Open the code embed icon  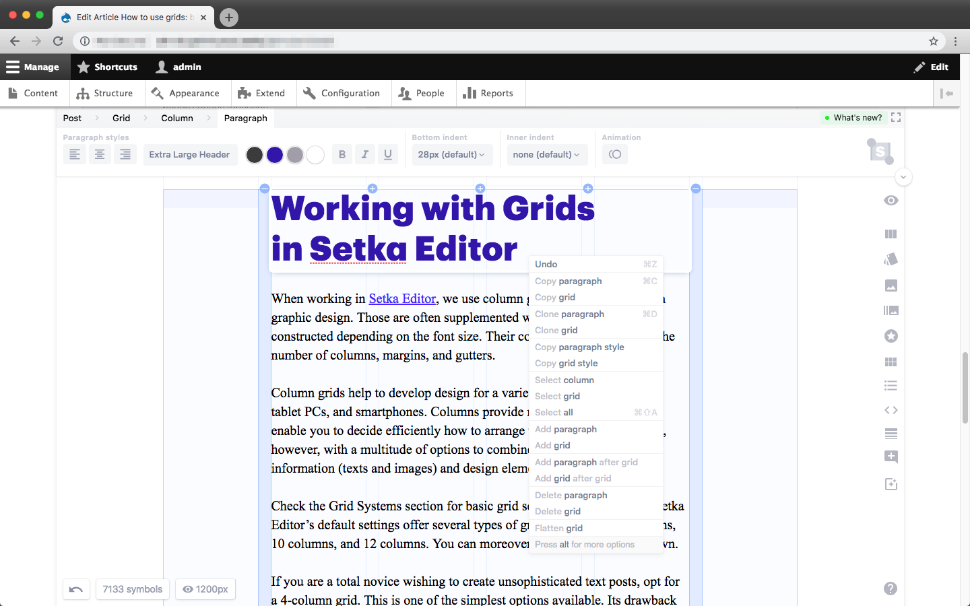pyautogui.click(x=891, y=410)
